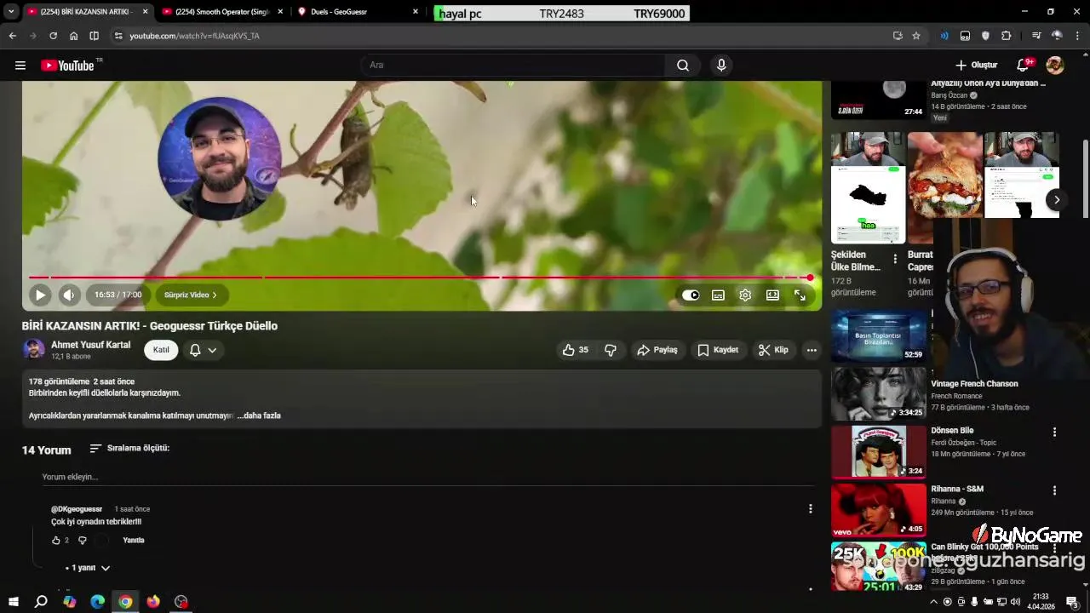Open taskbar search magnifier
This screenshot has height=613, width=1090.
click(x=41, y=602)
